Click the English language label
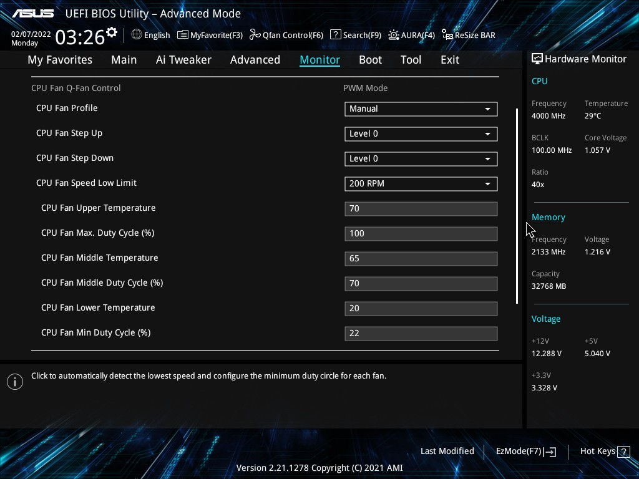639x479 pixels. pos(157,35)
